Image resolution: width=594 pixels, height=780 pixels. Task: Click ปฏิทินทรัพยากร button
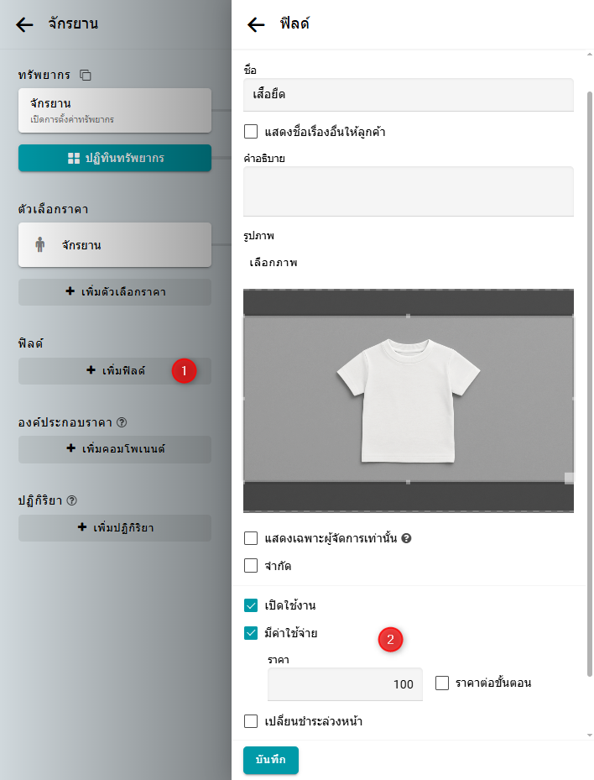pos(114,158)
